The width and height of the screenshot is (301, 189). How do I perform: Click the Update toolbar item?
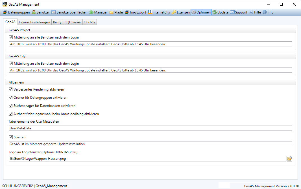220,12
